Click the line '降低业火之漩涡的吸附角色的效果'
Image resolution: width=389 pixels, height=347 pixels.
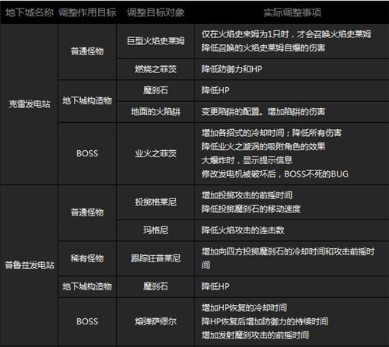pyautogui.click(x=263, y=146)
